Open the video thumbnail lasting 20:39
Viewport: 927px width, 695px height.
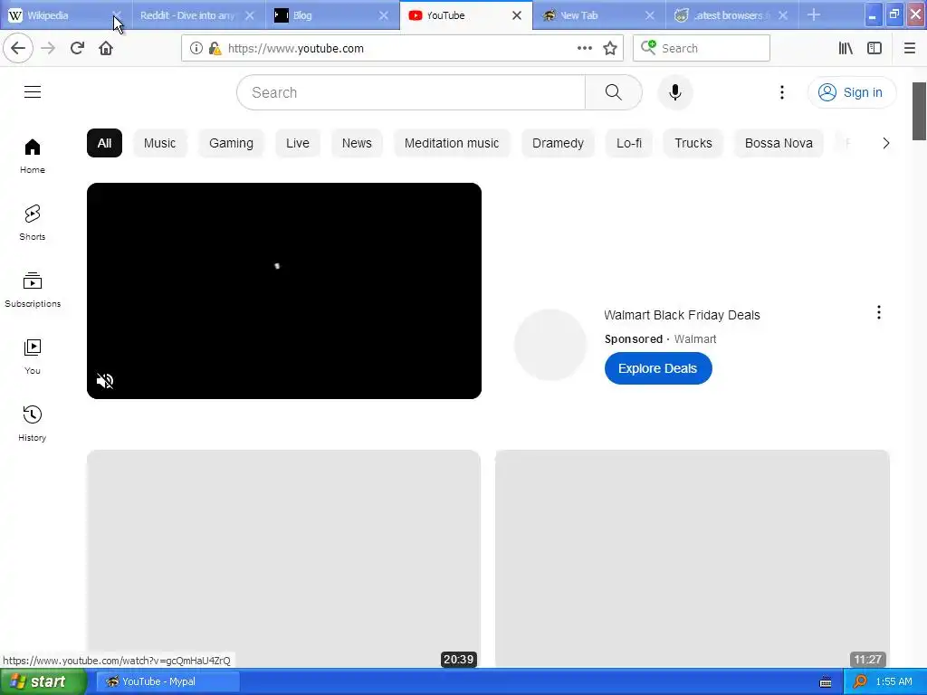coord(283,559)
